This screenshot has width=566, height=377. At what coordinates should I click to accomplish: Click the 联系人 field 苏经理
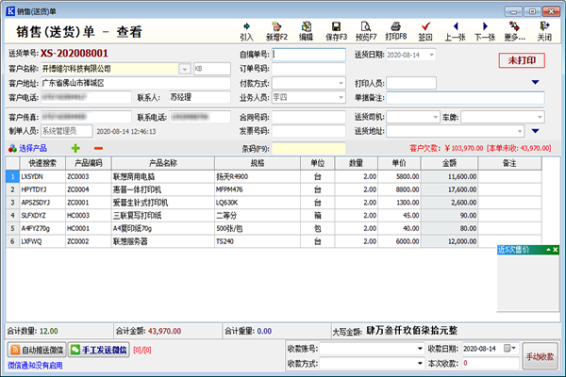click(x=200, y=97)
